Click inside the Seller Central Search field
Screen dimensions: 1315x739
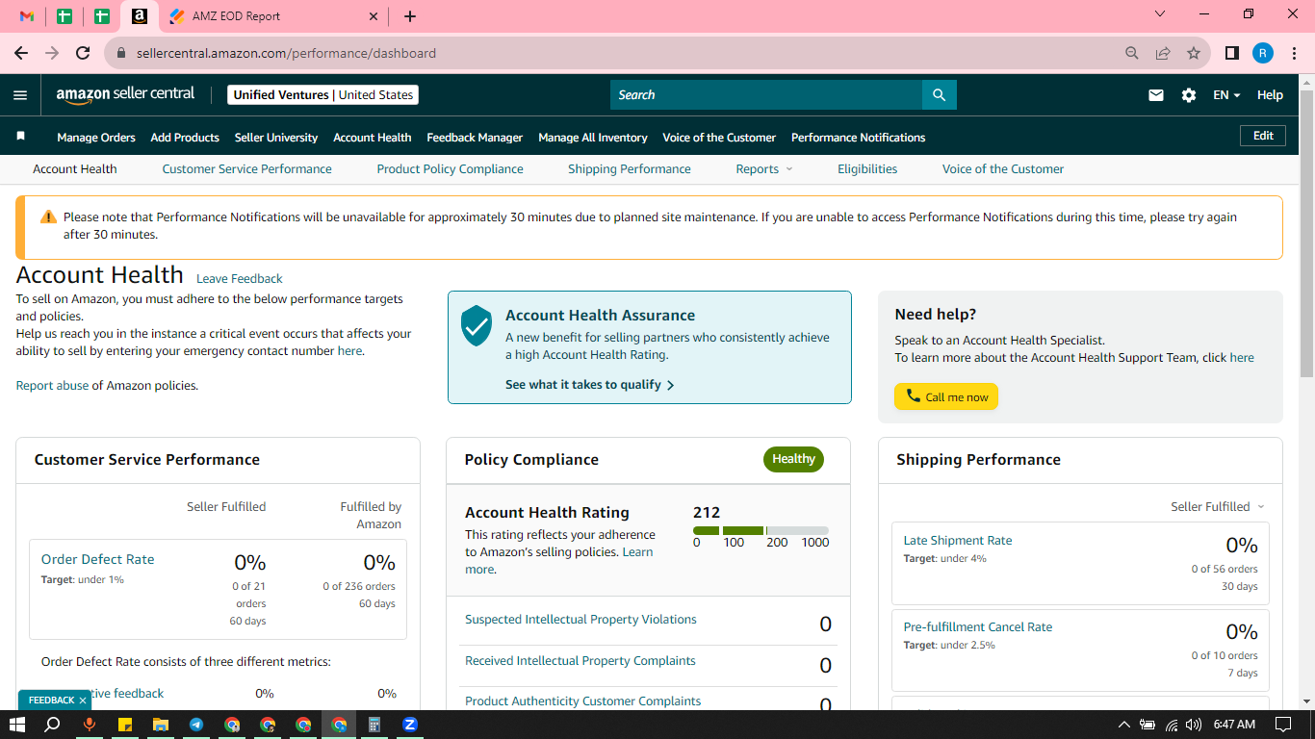pyautogui.click(x=766, y=95)
